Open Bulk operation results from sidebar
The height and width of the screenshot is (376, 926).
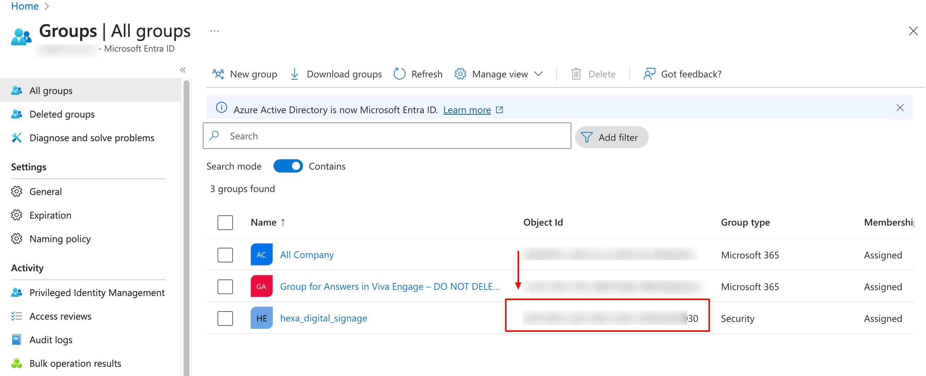pyautogui.click(x=75, y=363)
